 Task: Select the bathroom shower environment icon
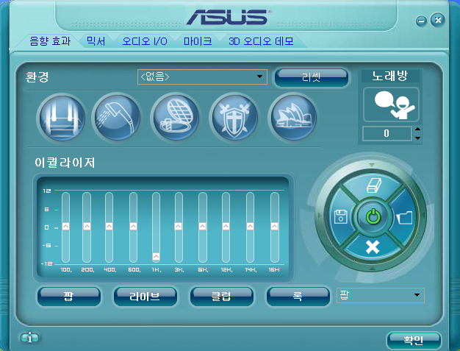118,118
